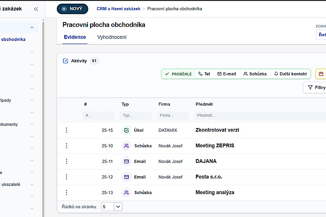Open row menu for 25-12
326x217 pixels.
[67, 177]
